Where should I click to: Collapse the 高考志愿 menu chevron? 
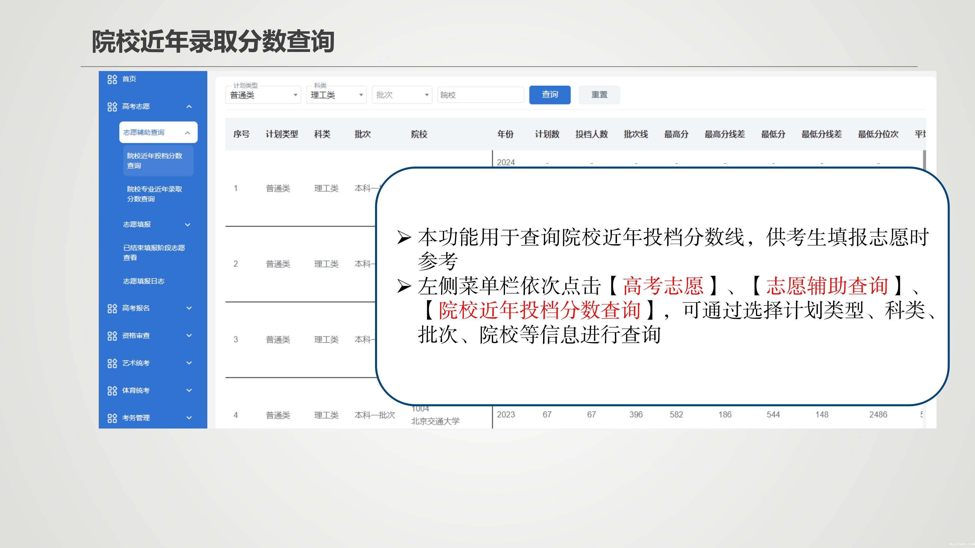click(x=189, y=107)
